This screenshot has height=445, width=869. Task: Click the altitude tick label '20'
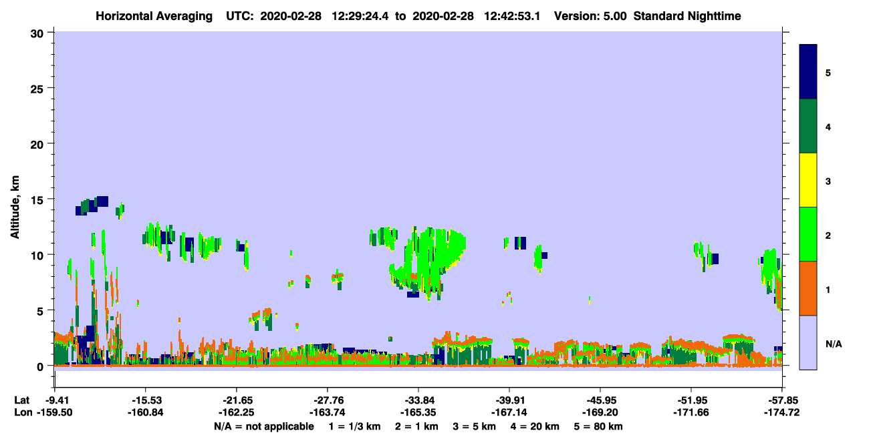39,144
